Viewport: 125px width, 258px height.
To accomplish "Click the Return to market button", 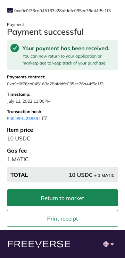I will tap(62, 198).
